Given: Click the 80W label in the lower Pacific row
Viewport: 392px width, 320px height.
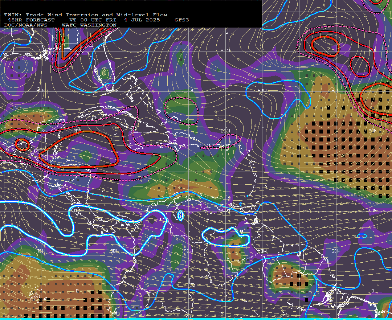Looking at the screenshot, I should [x=115, y=251].
